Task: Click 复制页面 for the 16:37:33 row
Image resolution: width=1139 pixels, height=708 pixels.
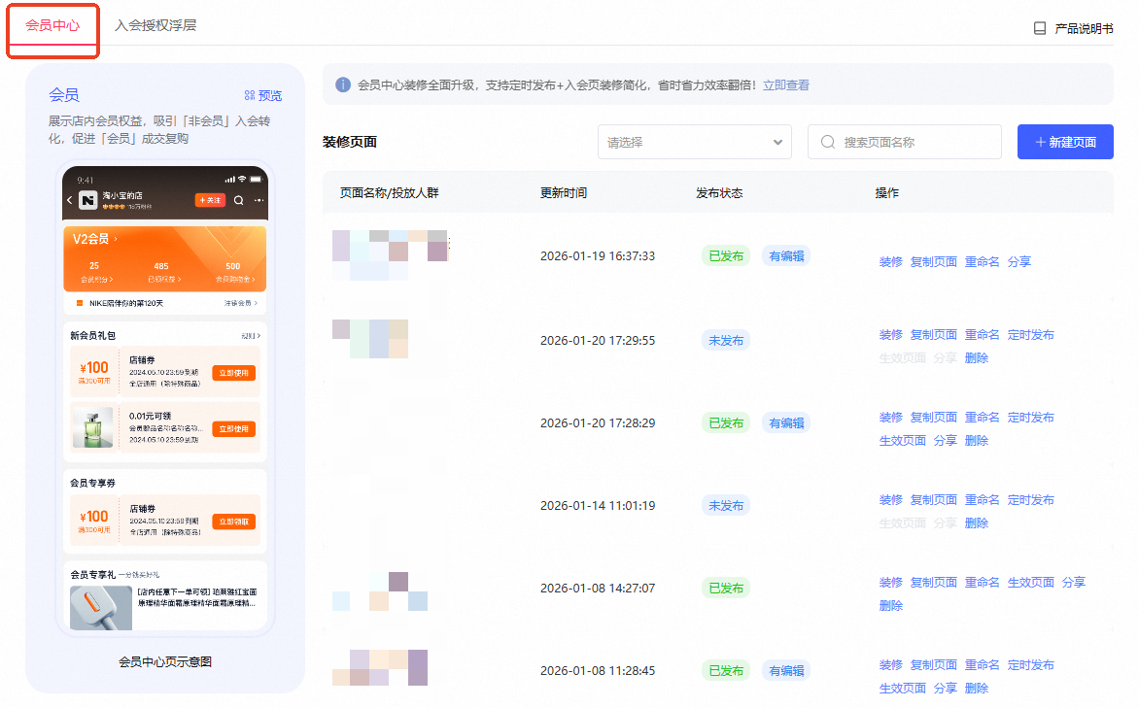Action: [933, 261]
